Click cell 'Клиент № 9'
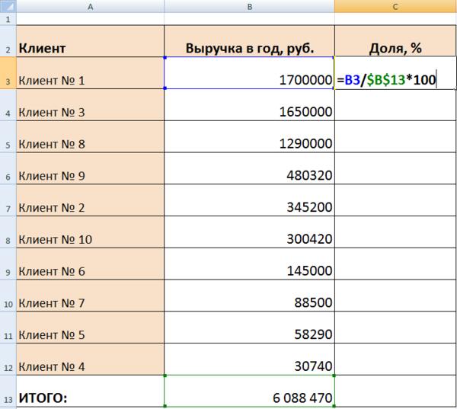Image resolution: width=457 pixels, height=409 pixels. tap(91, 168)
